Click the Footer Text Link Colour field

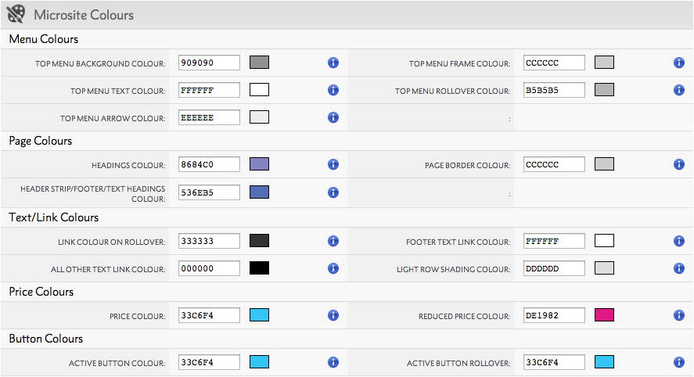point(554,241)
